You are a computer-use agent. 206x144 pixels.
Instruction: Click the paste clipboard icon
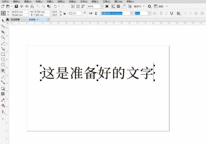[49, 6]
